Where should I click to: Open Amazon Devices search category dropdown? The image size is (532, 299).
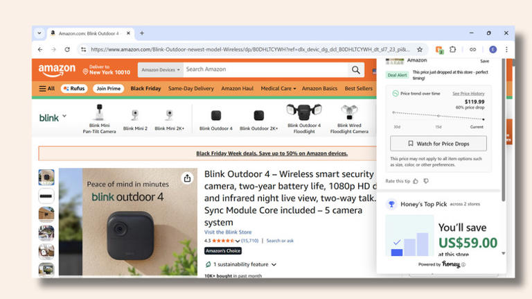point(161,69)
